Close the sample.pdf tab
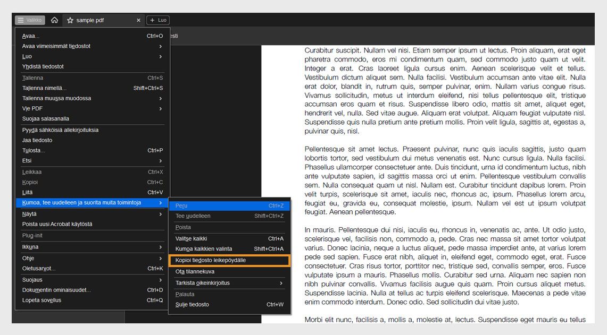Screen dimensions: 607x335 139,20
